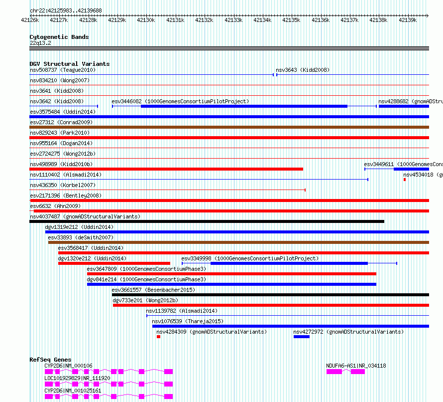This screenshot has width=443, height=402.
Task: Open the dgv733e201 (Wong2012b) label
Action: pyautogui.click(x=145, y=300)
